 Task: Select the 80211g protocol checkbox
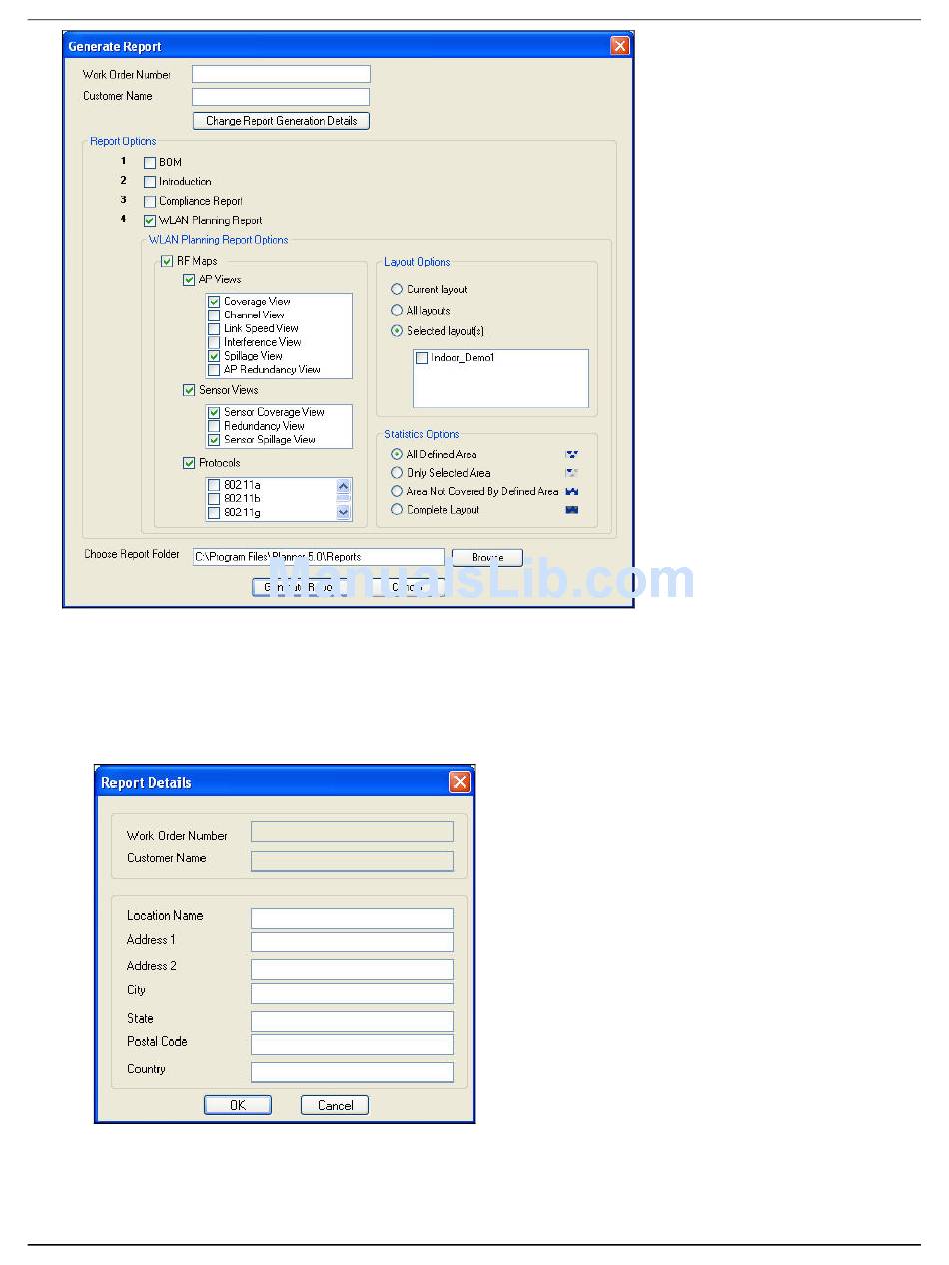pos(214,513)
